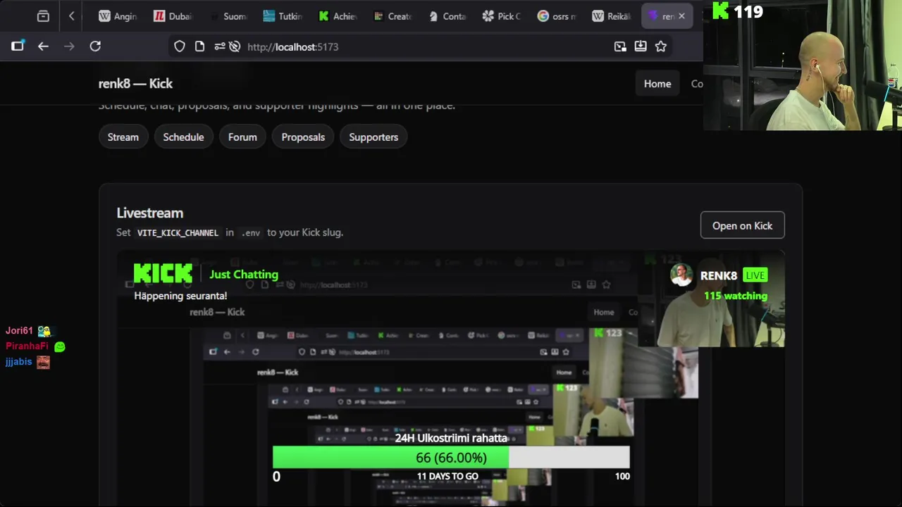Open the 'Just Chatting' category link

tap(244, 275)
